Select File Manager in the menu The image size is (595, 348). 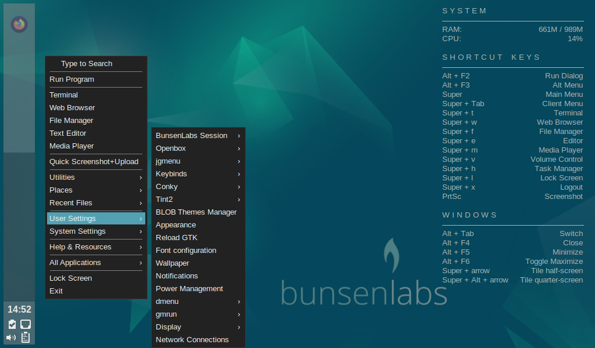click(96, 121)
